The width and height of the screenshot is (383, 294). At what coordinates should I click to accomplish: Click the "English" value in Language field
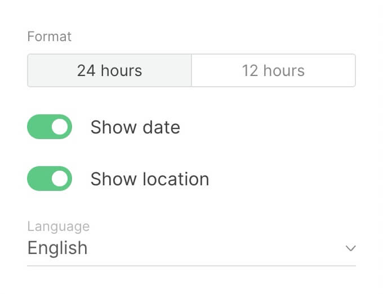coord(57,248)
